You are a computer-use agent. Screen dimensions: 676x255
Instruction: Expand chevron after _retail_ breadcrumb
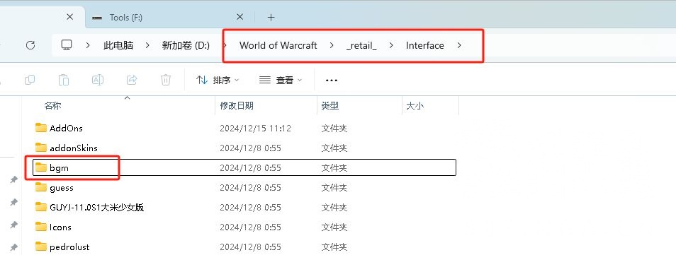391,45
